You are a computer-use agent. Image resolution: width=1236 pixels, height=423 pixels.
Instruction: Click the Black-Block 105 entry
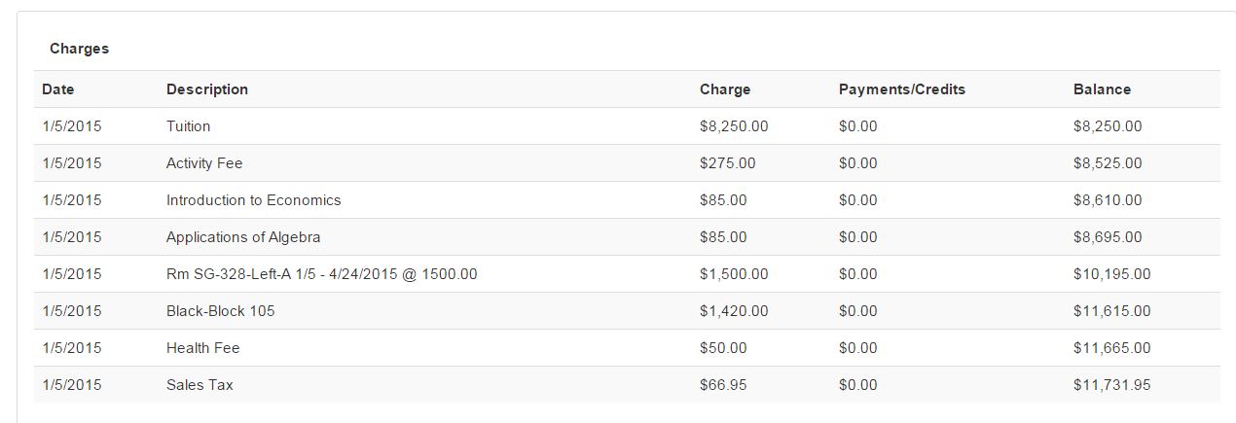coord(221,311)
